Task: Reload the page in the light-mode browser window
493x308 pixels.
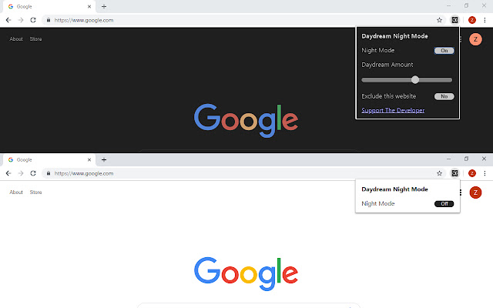Action: [x=33, y=173]
